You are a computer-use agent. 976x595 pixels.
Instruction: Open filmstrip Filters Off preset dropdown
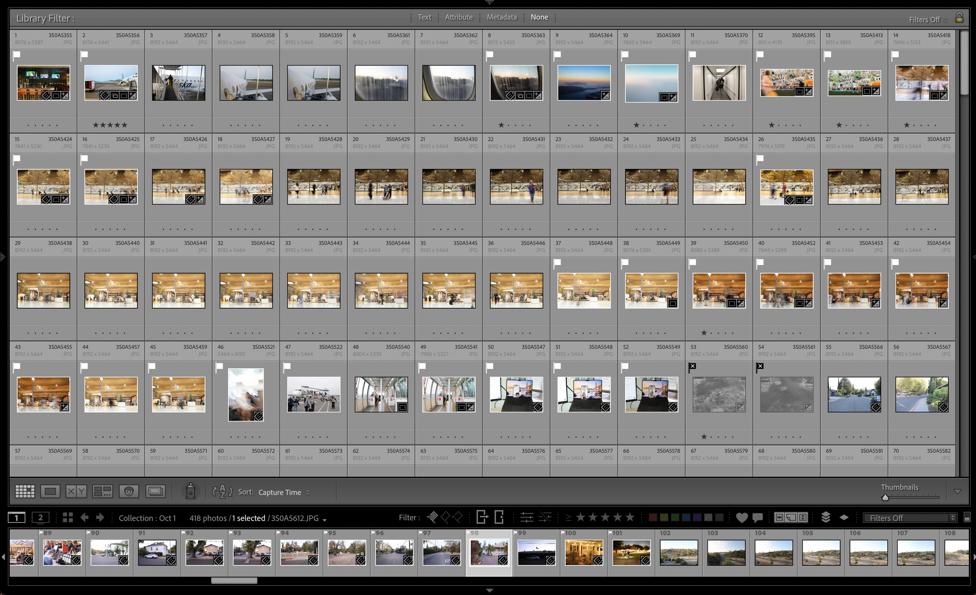(910, 518)
